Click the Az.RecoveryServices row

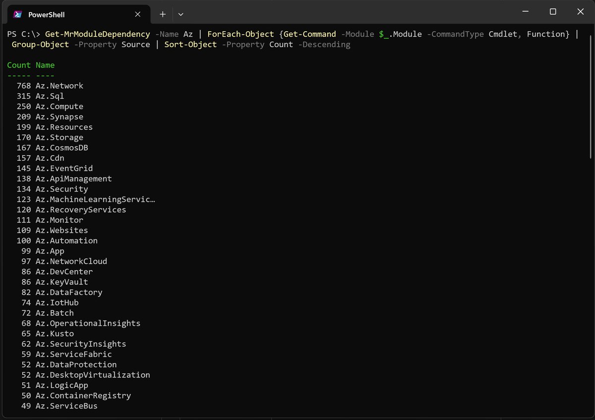click(x=71, y=210)
